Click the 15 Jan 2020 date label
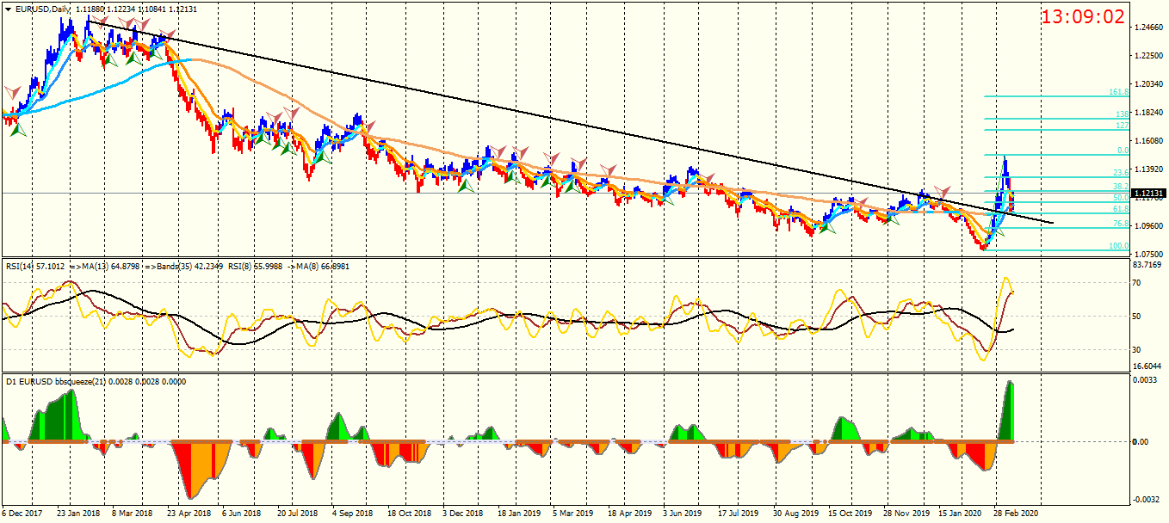 coord(961,514)
